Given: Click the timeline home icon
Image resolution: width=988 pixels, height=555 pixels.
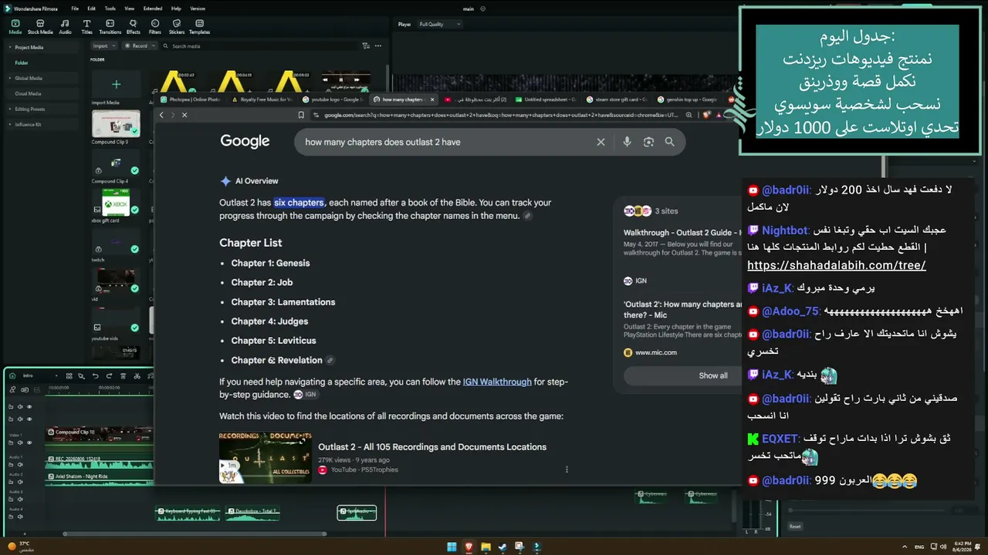Looking at the screenshot, I should point(14,375).
